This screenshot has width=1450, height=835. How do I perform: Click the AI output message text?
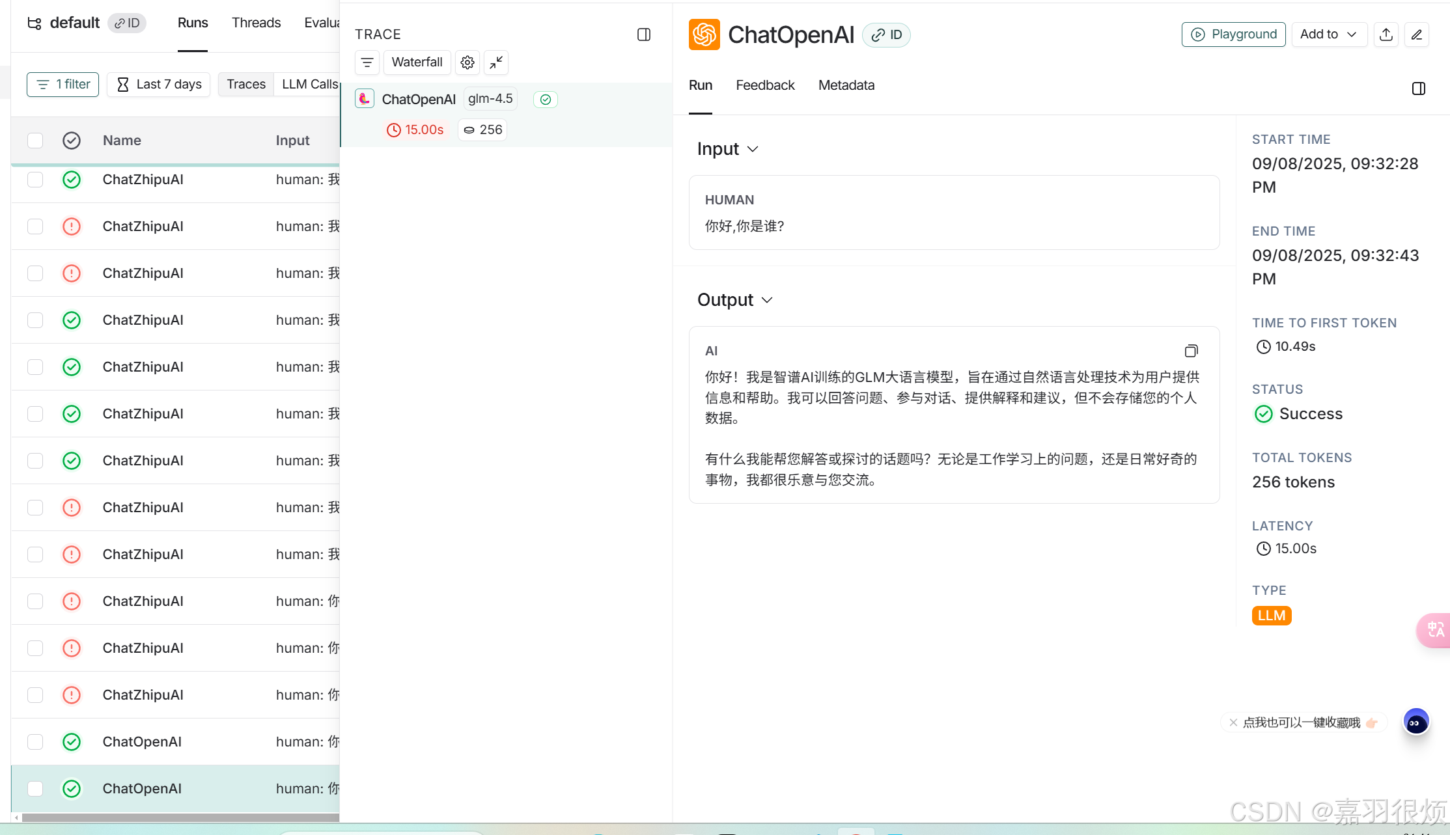[951, 429]
